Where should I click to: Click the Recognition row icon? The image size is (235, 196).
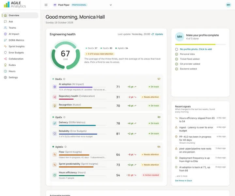(55, 106)
